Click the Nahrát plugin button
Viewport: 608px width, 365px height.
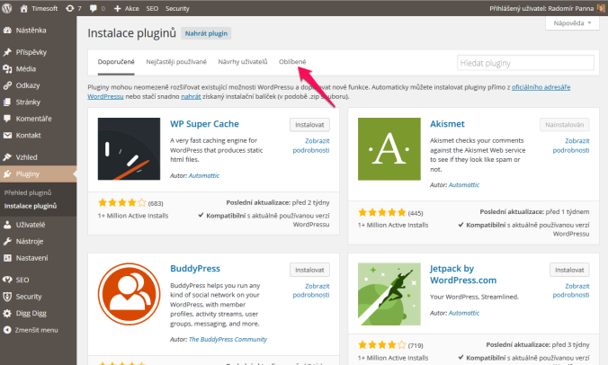coord(206,33)
